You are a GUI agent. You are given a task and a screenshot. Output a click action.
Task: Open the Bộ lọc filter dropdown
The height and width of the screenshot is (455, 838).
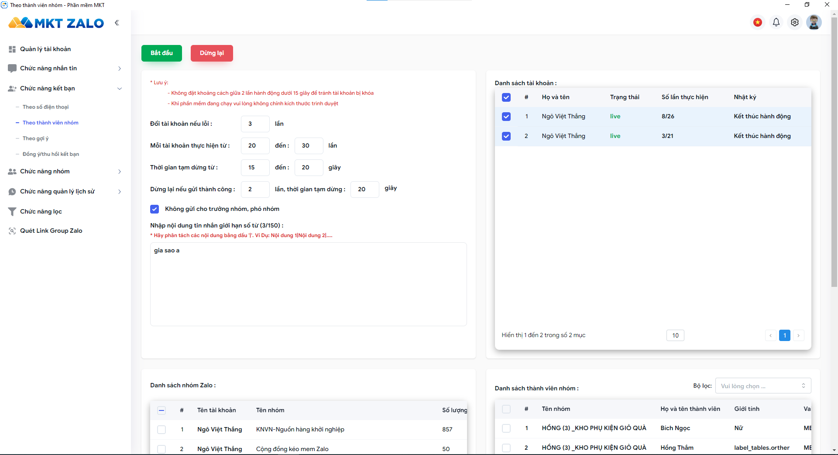coord(763,386)
